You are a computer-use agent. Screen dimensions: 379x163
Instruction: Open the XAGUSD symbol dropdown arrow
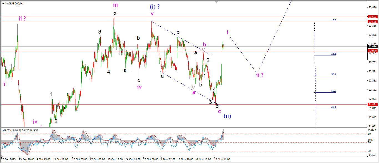click(3, 3)
